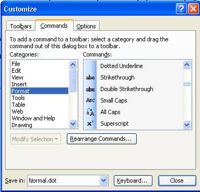Click the Rearrange Commands button
Screen dimensions: 200x192
(x=102, y=139)
